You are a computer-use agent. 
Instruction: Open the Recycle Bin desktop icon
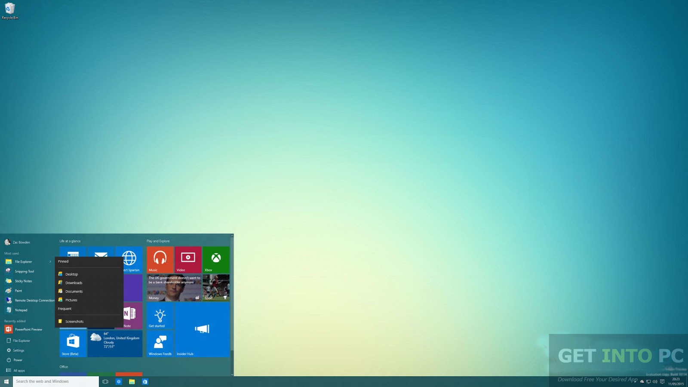[x=9, y=11]
